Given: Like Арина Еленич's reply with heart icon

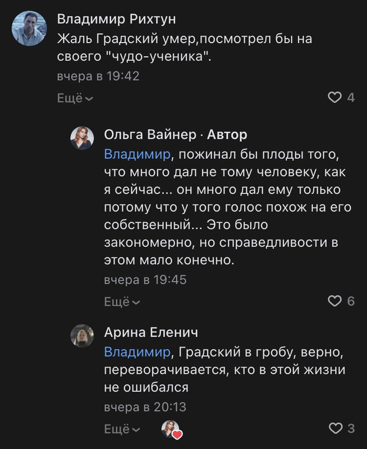Looking at the screenshot, I should [x=336, y=428].
